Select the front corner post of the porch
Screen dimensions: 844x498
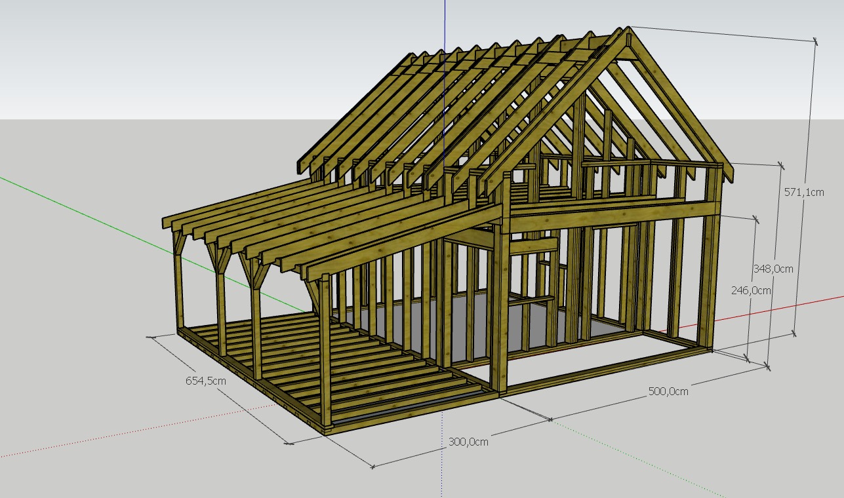(x=326, y=354)
